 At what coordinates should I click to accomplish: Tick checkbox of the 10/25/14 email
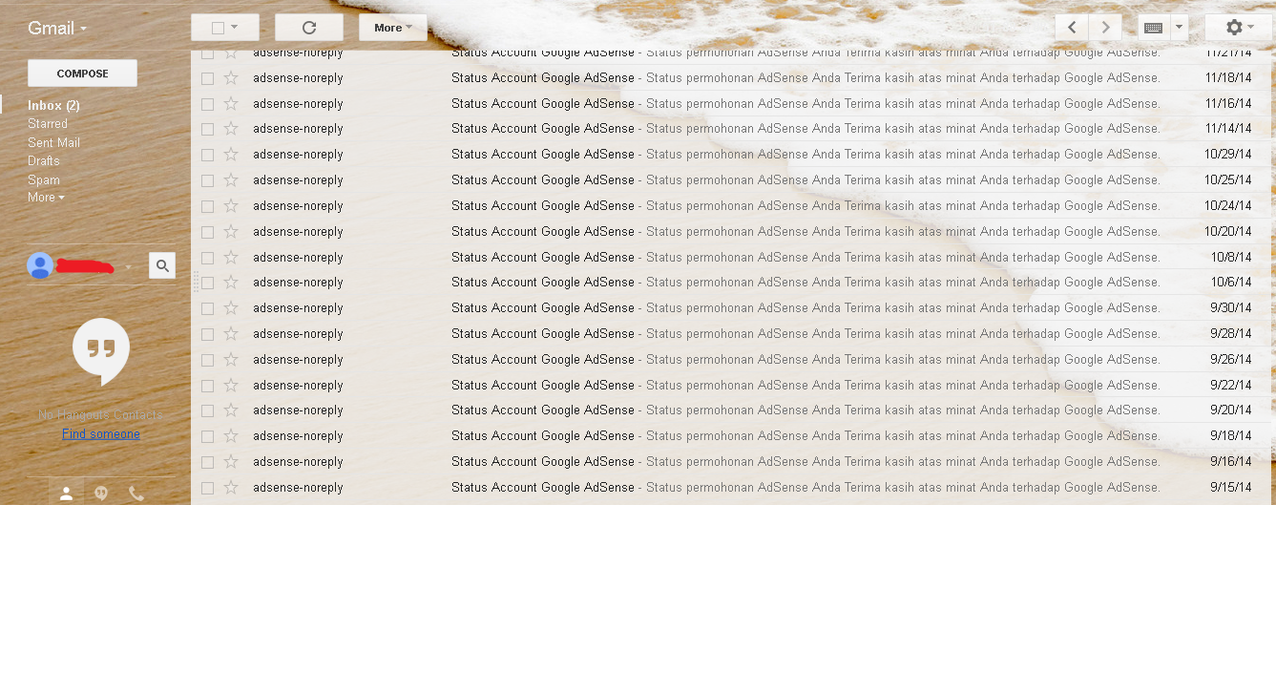tap(207, 180)
